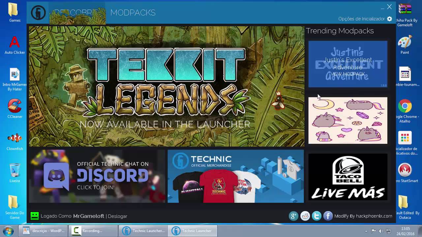The width and height of the screenshot is (422, 237).
Task: Open Intro MrGamer By Hater file
Action: click(15, 79)
